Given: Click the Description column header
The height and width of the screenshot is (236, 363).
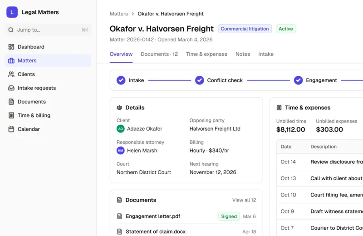Looking at the screenshot, I should [324, 147].
